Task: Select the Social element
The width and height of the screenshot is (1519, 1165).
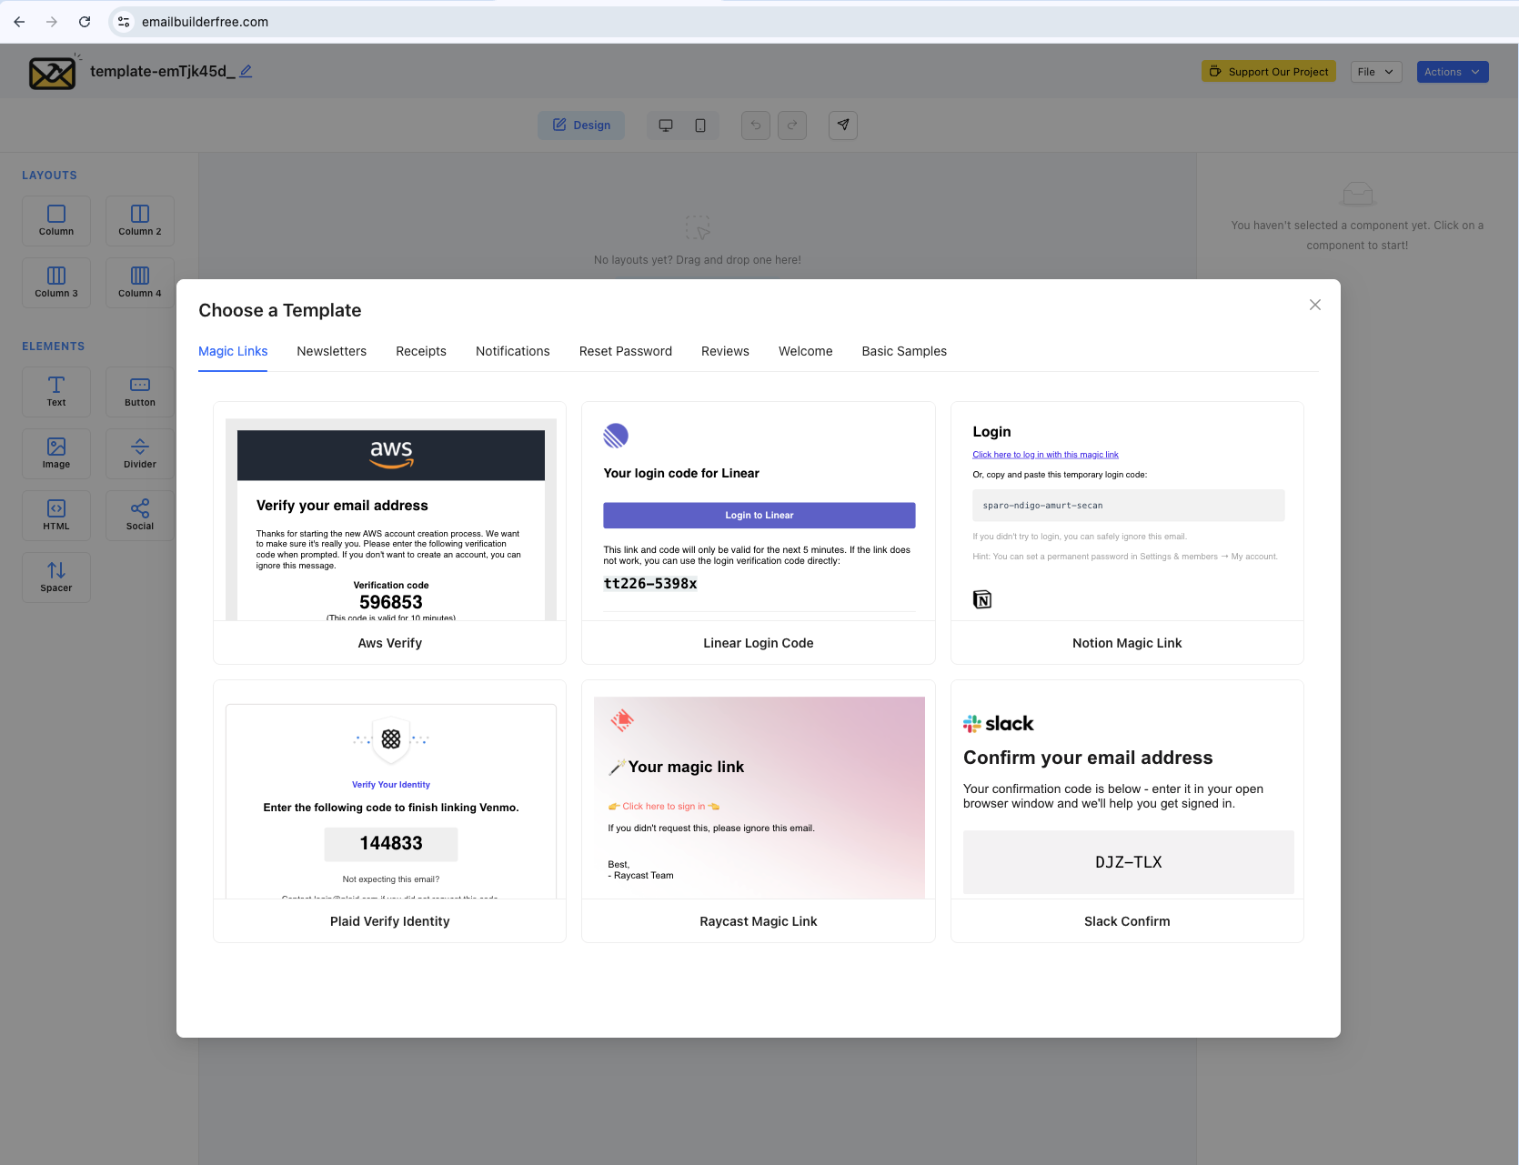Action: tap(139, 515)
